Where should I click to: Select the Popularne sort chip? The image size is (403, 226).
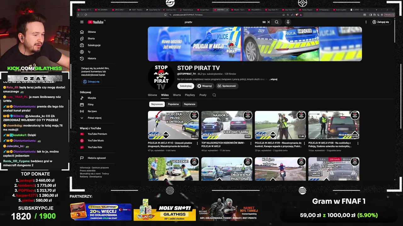173,104
